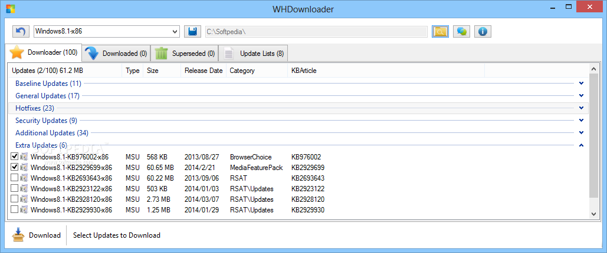Click the KB2929930 article cell
607x253 pixels.
point(308,209)
